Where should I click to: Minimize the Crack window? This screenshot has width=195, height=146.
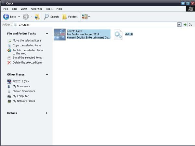click(x=183, y=3)
